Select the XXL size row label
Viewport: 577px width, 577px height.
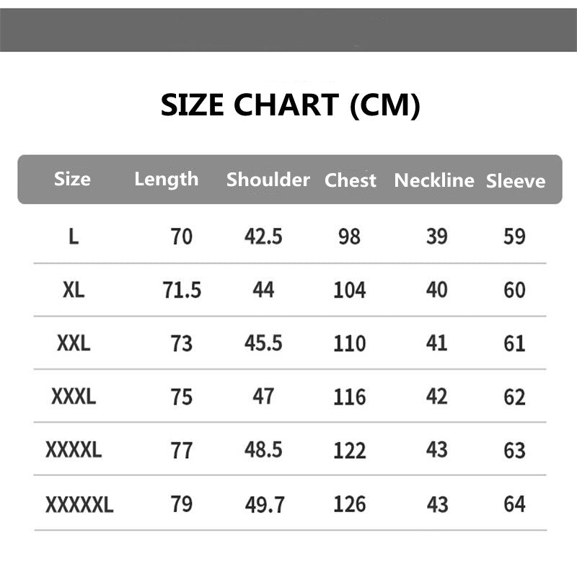click(x=74, y=343)
